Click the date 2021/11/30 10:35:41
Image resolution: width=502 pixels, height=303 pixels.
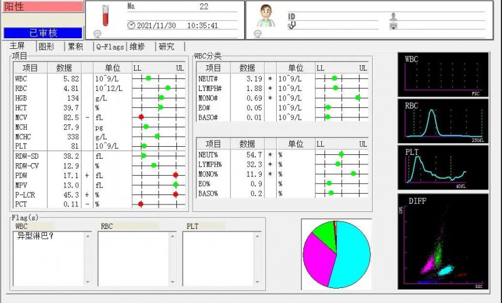(x=178, y=26)
